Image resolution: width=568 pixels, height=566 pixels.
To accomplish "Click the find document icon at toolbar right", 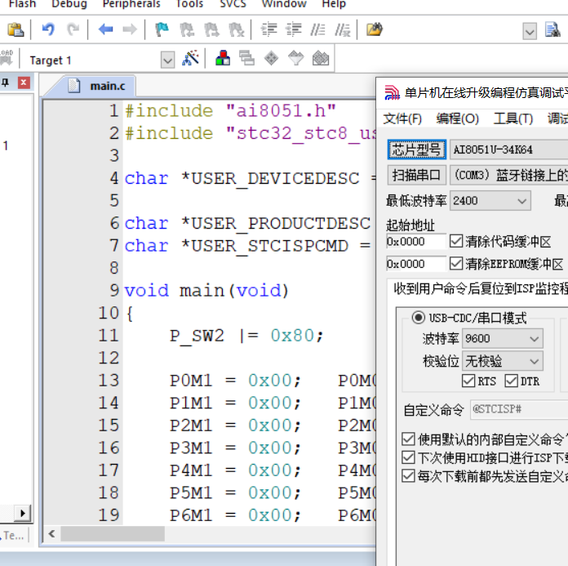I will 552,29.
